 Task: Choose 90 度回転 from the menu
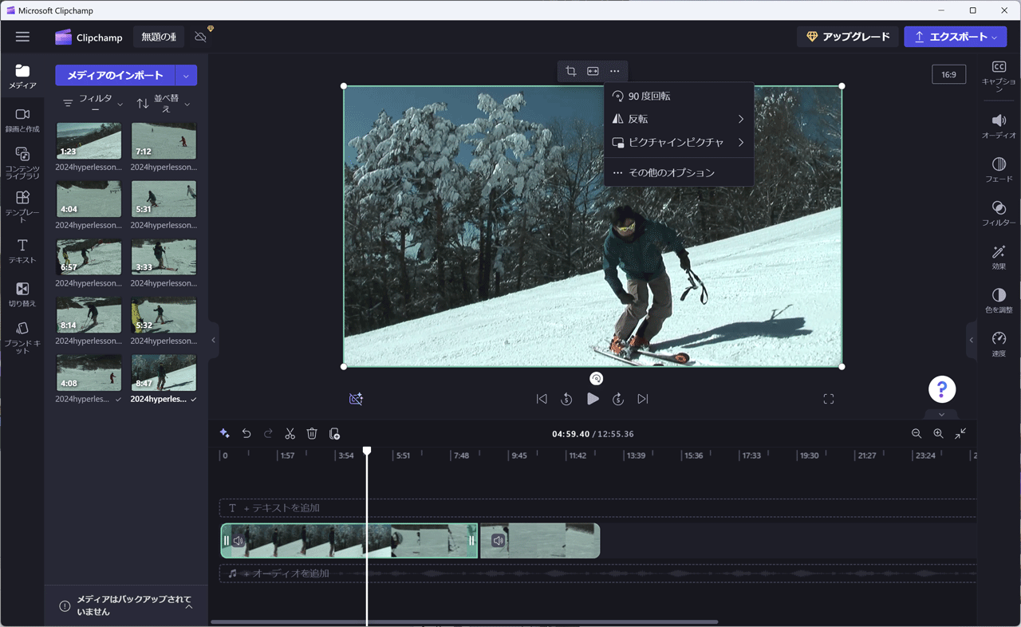pyautogui.click(x=679, y=96)
